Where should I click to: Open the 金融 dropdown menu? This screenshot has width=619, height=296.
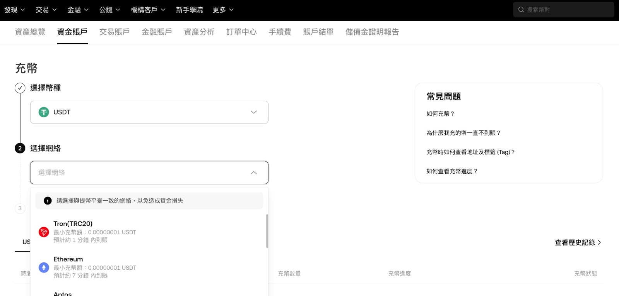(78, 10)
